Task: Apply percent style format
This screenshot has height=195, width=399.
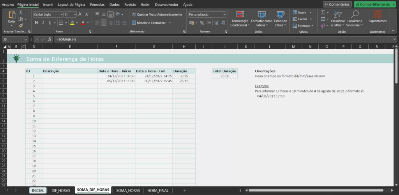Action: (x=202, y=23)
